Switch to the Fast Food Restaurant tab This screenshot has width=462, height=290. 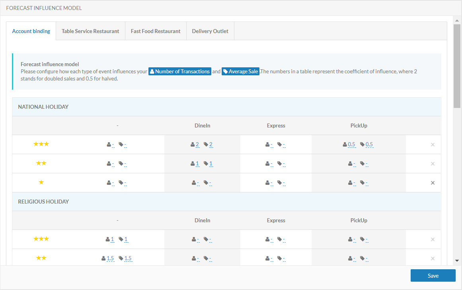[x=156, y=31]
